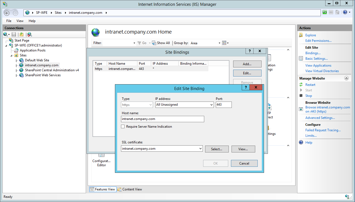This screenshot has height=202, width=355.
Task: Click Cancel in Edit Site Binding
Action: coord(244,163)
